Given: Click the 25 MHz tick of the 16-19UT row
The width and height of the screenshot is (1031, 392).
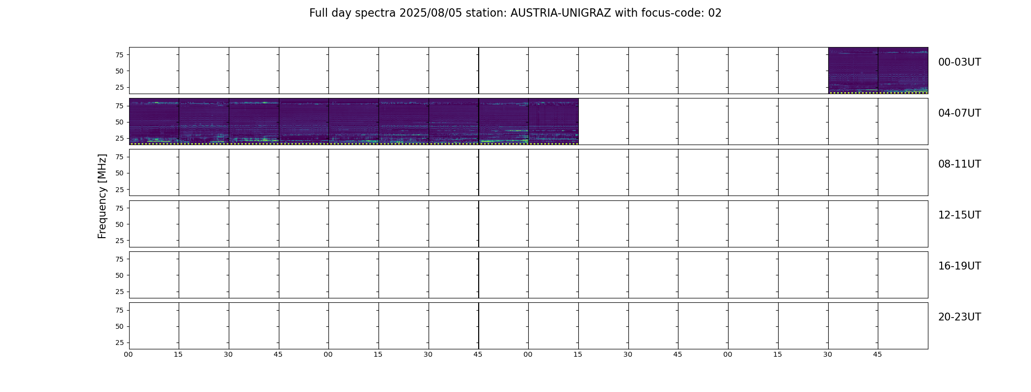Looking at the screenshot, I should (x=119, y=292).
